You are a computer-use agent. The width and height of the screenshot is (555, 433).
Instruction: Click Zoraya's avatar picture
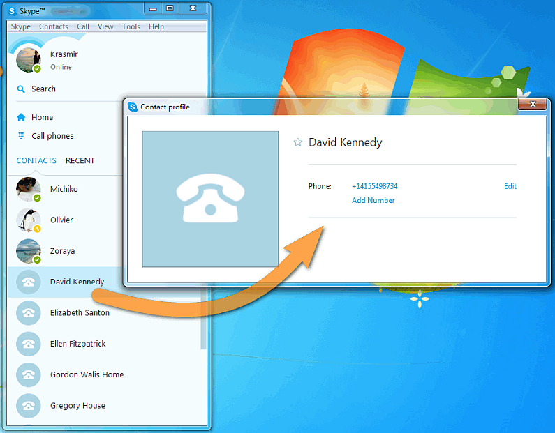coord(29,251)
